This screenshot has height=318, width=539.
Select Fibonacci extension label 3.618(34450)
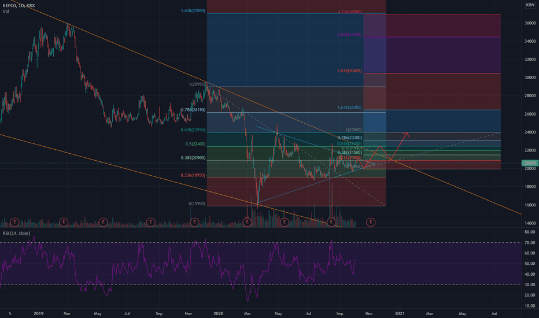(349, 34)
